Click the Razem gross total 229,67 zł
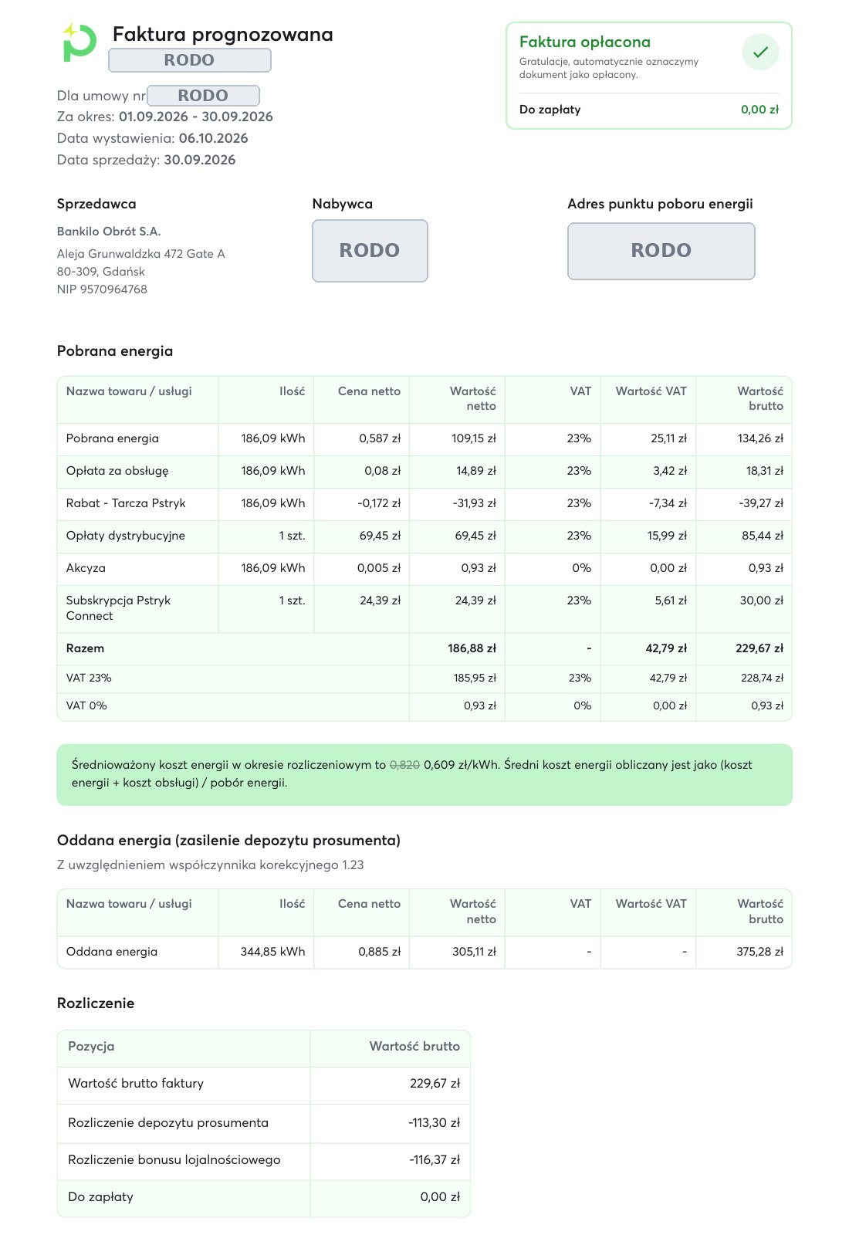 (x=759, y=648)
